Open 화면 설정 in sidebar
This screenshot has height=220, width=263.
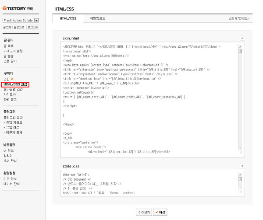pos(10,99)
